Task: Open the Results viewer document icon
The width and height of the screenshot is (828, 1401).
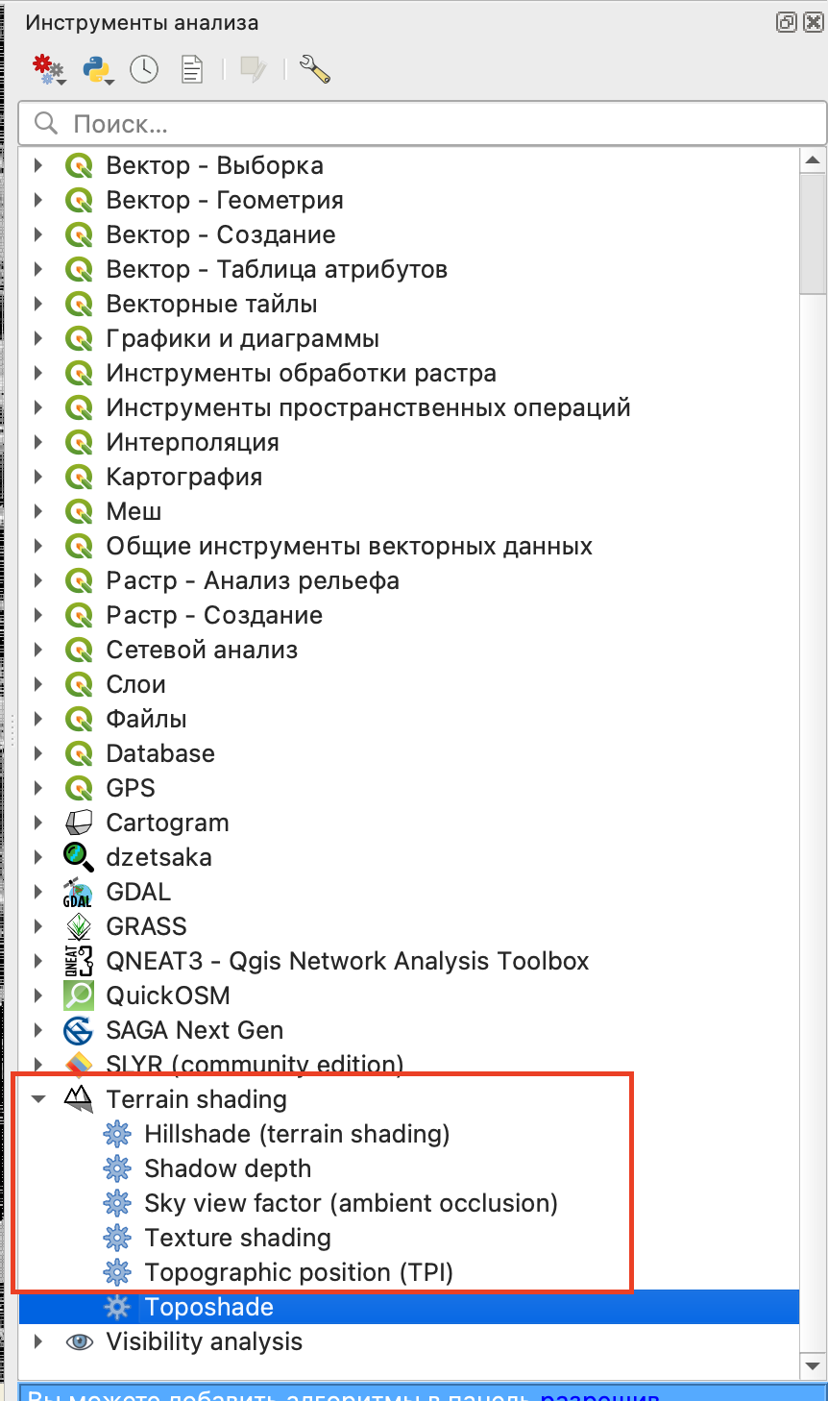Action: 192,69
